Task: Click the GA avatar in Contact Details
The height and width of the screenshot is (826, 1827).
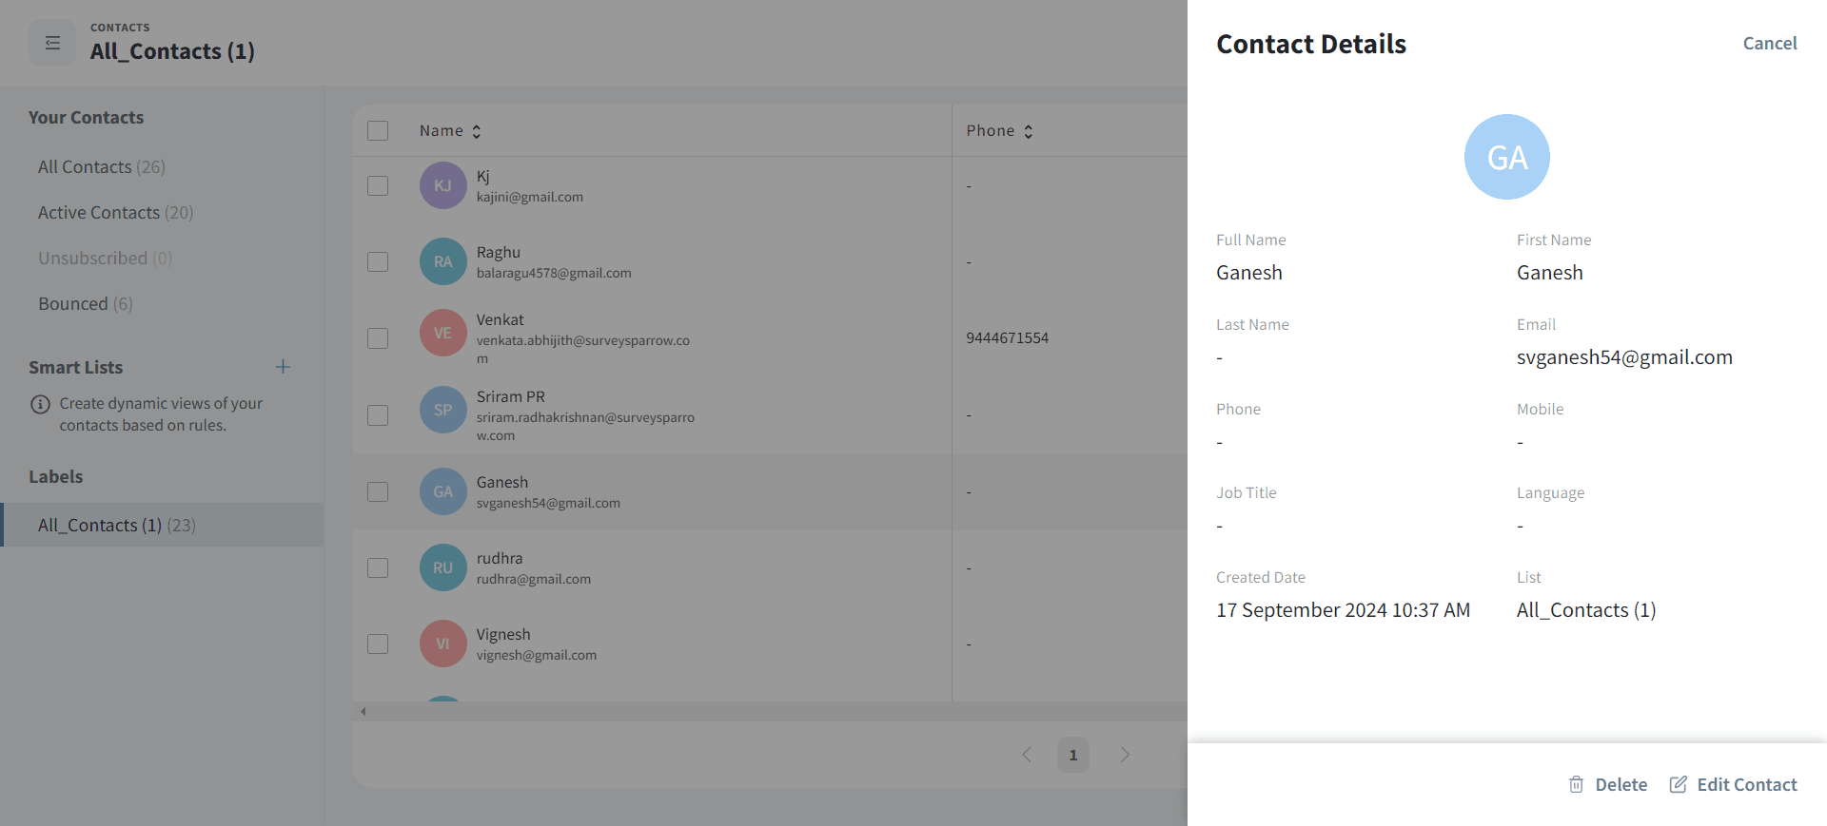Action: click(x=1506, y=157)
